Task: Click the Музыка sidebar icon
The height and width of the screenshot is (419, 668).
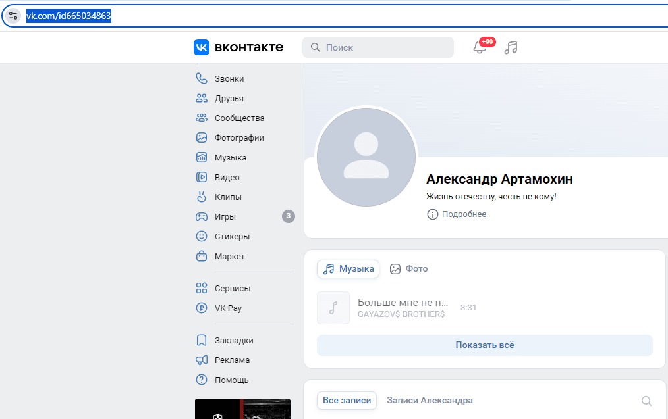Action: (x=202, y=157)
